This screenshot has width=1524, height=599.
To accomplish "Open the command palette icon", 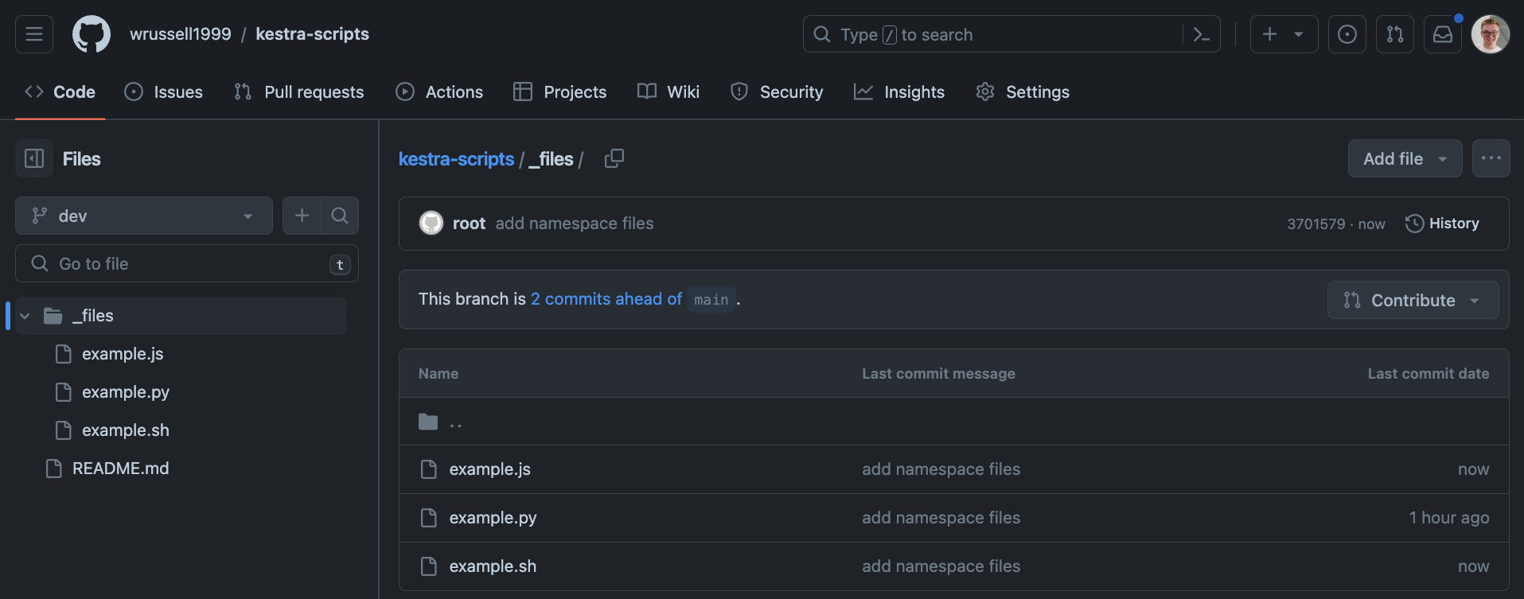I will (x=1202, y=34).
